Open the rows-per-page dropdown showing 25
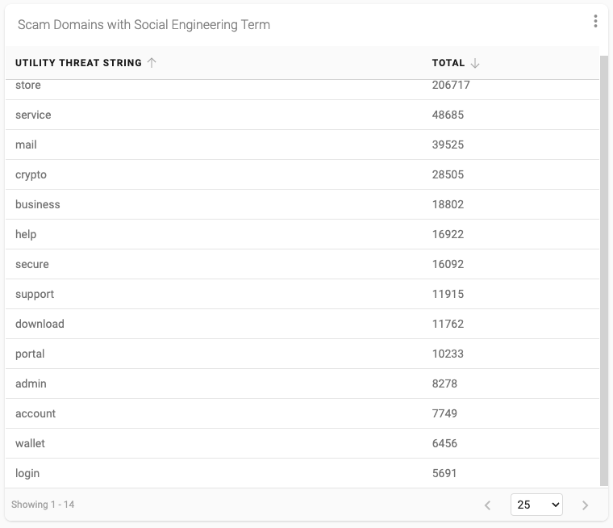The height and width of the screenshot is (528, 613). click(x=536, y=505)
